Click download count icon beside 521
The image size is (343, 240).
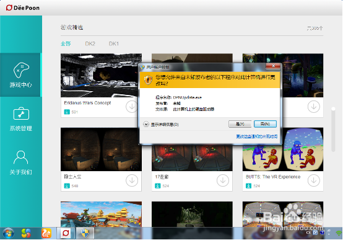pyautogui.click(x=67, y=112)
